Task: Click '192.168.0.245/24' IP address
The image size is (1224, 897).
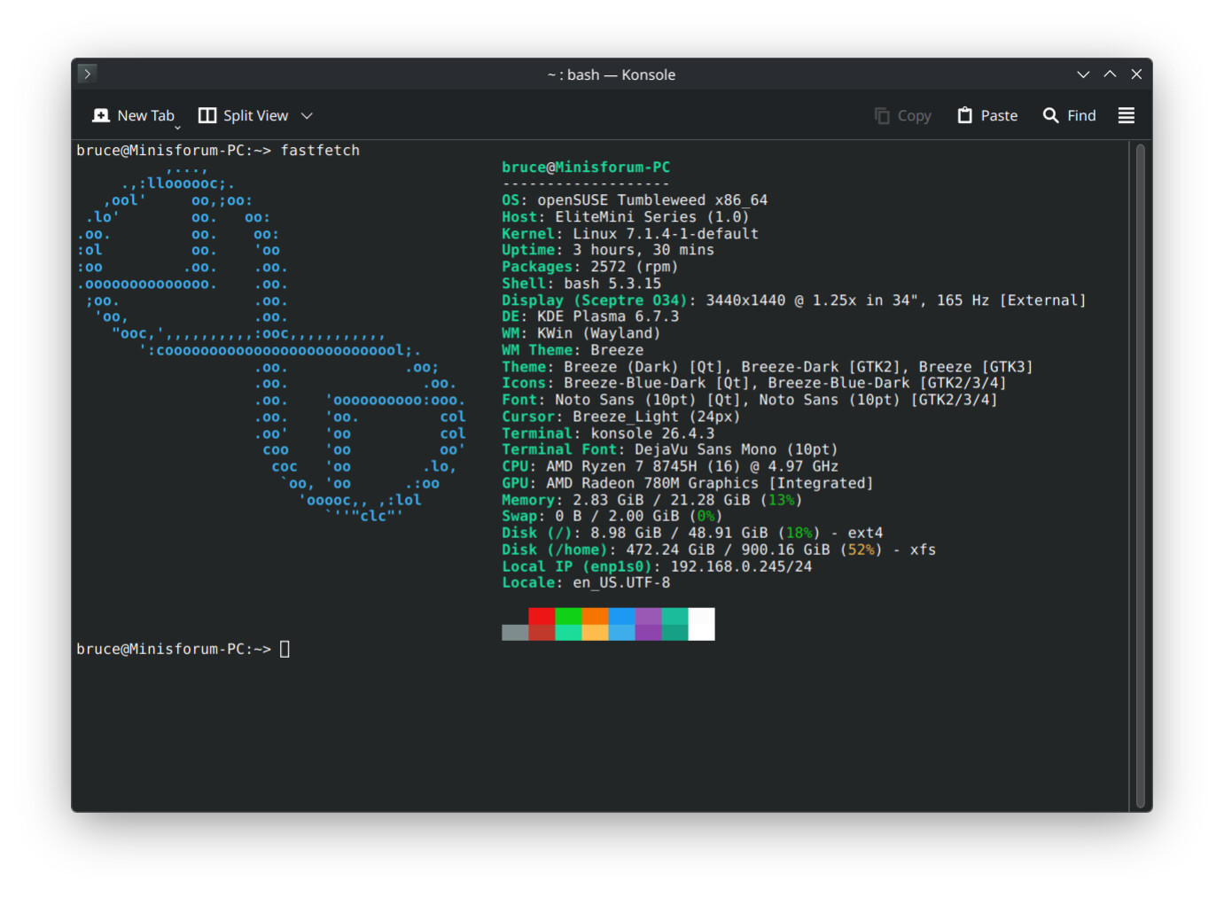Action: [x=741, y=566]
